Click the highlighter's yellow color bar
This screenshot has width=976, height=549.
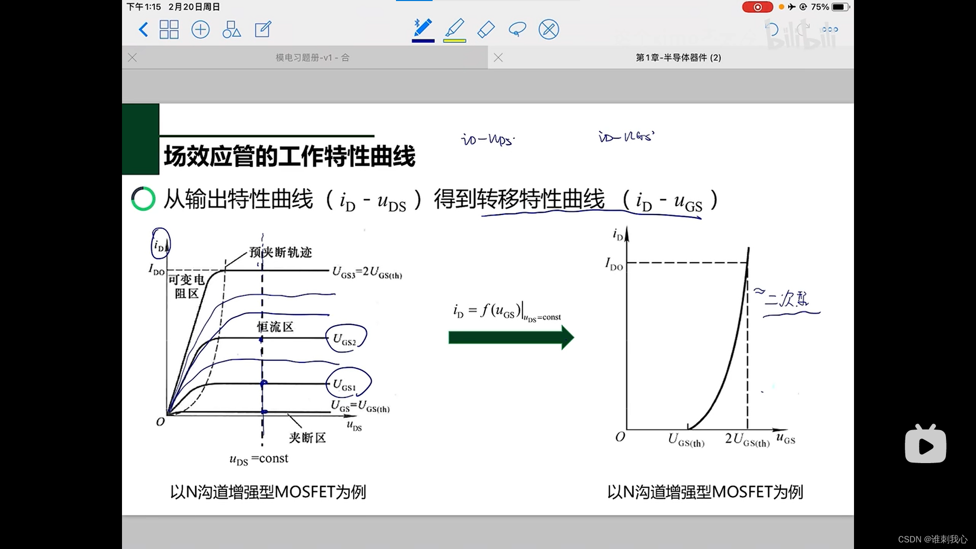tap(454, 41)
